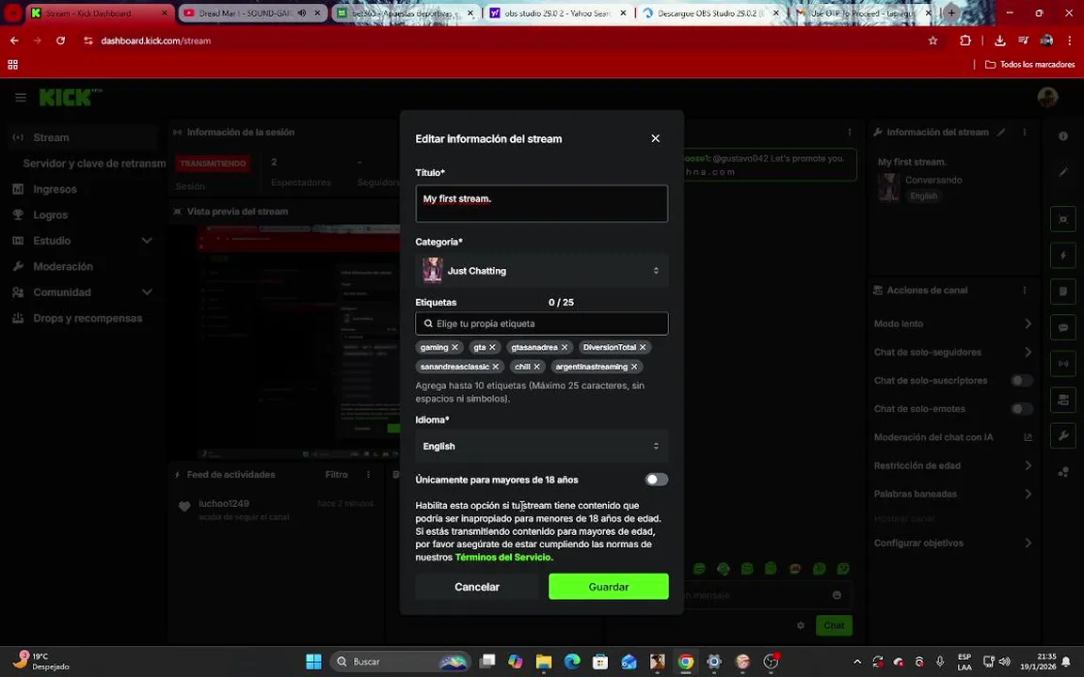This screenshot has height=677, width=1084.
Task: Open Todos los marcadores folder
Action: click(x=1030, y=64)
